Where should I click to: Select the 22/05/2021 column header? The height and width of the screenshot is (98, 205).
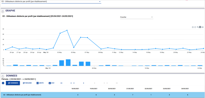pos(148,89)
